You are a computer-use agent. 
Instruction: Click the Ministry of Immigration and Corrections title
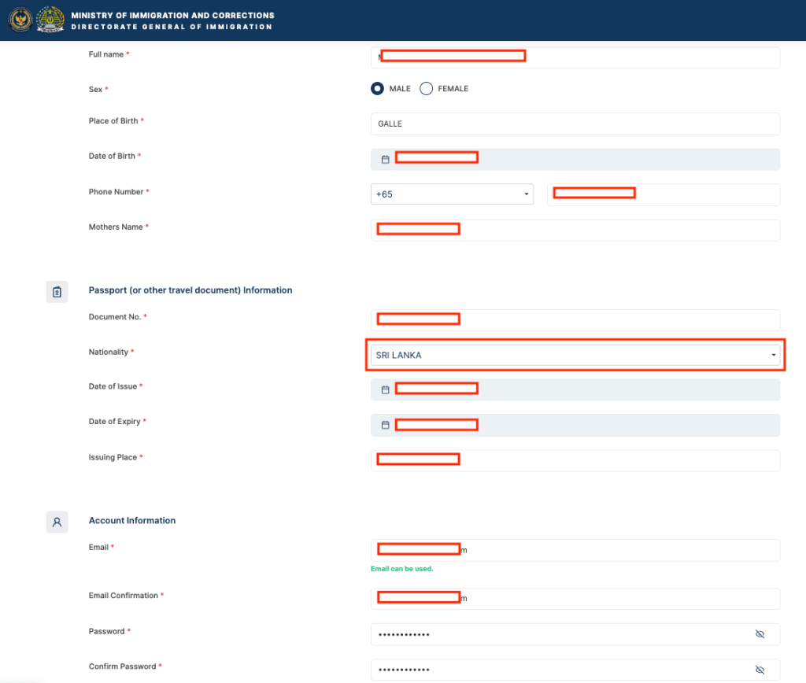[172, 16]
